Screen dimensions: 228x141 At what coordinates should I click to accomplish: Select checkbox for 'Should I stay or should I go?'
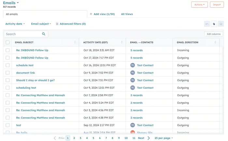pos(7,80)
